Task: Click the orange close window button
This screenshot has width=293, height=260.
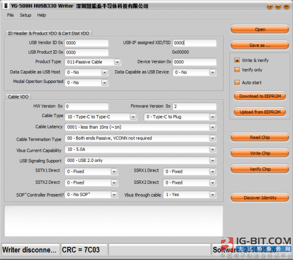Action: click(286, 6)
